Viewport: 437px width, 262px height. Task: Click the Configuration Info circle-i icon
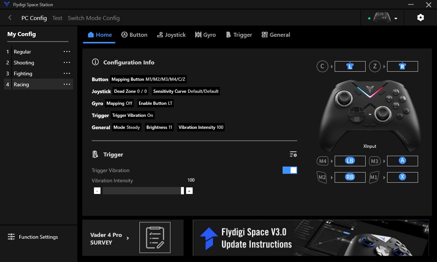click(95, 62)
